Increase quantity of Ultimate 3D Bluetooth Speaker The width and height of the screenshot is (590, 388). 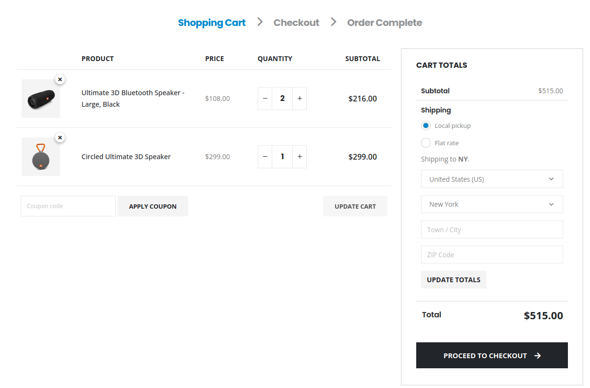[300, 99]
